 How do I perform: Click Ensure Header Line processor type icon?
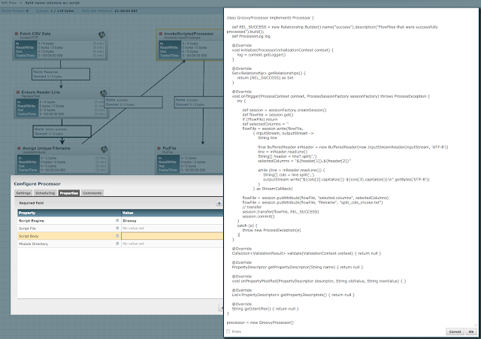tap(104, 92)
